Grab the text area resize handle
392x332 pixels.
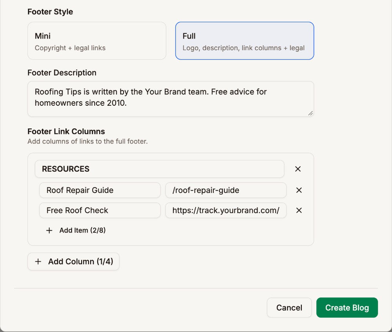tap(310, 113)
